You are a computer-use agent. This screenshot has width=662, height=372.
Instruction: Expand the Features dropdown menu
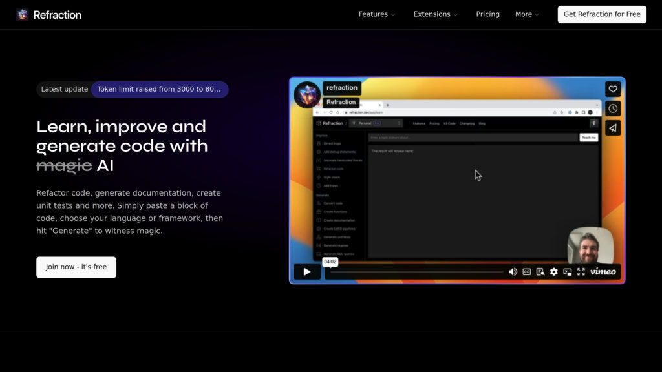click(377, 14)
